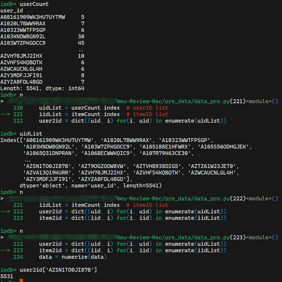Select the count 30 in the userCount output
Image resolution: width=282 pixels, height=282 pixels.
point(81,37)
